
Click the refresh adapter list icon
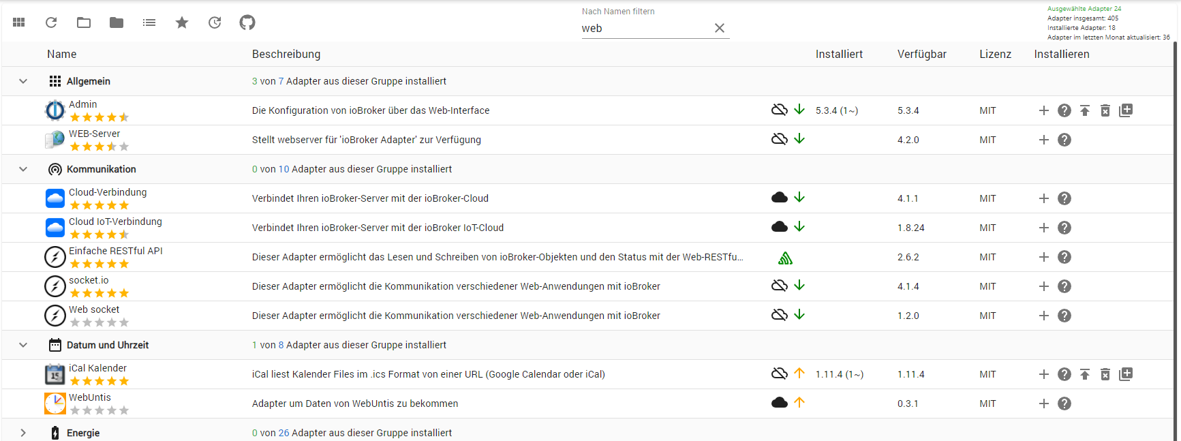(x=51, y=22)
